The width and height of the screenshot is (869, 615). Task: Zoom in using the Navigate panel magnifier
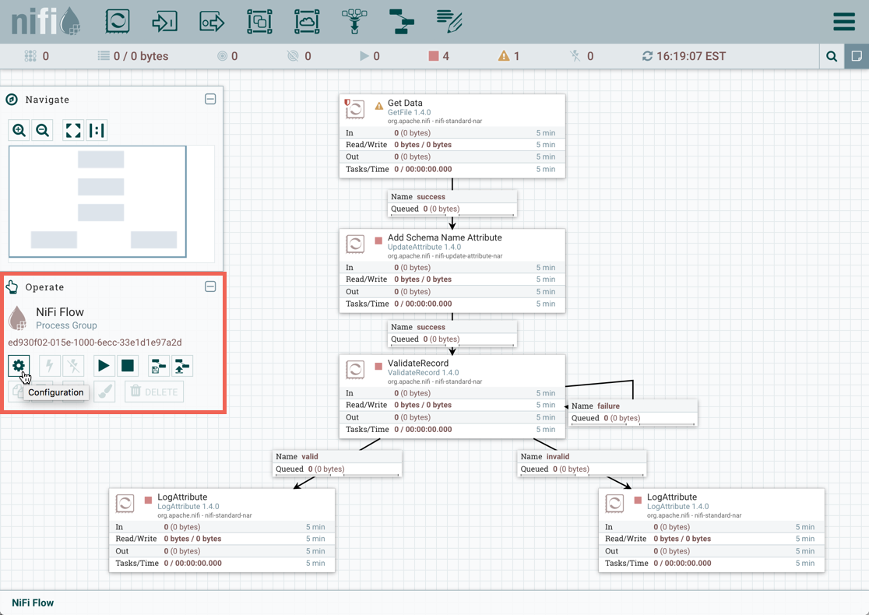pyautogui.click(x=19, y=129)
